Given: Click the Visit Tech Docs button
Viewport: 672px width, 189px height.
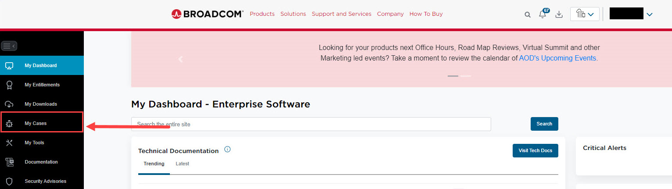Looking at the screenshot, I should (535, 150).
